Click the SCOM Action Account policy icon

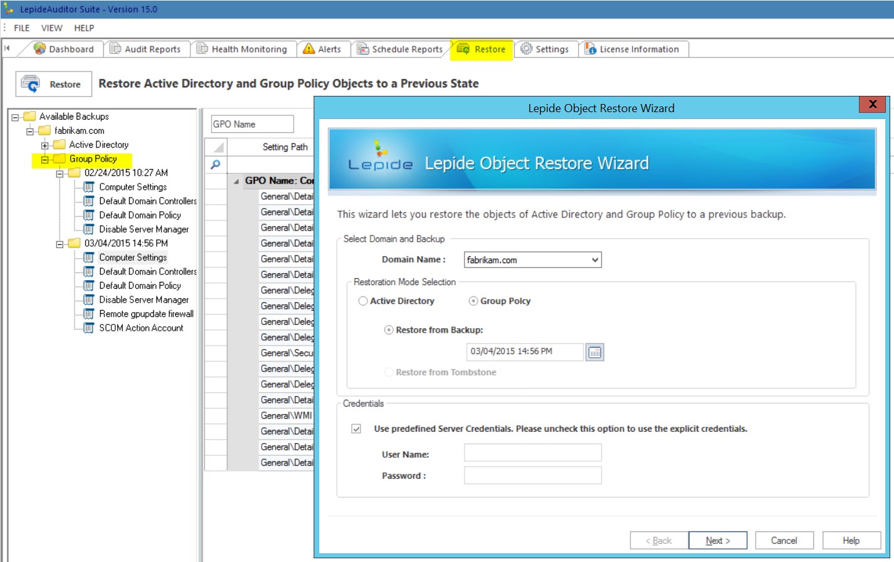point(89,328)
